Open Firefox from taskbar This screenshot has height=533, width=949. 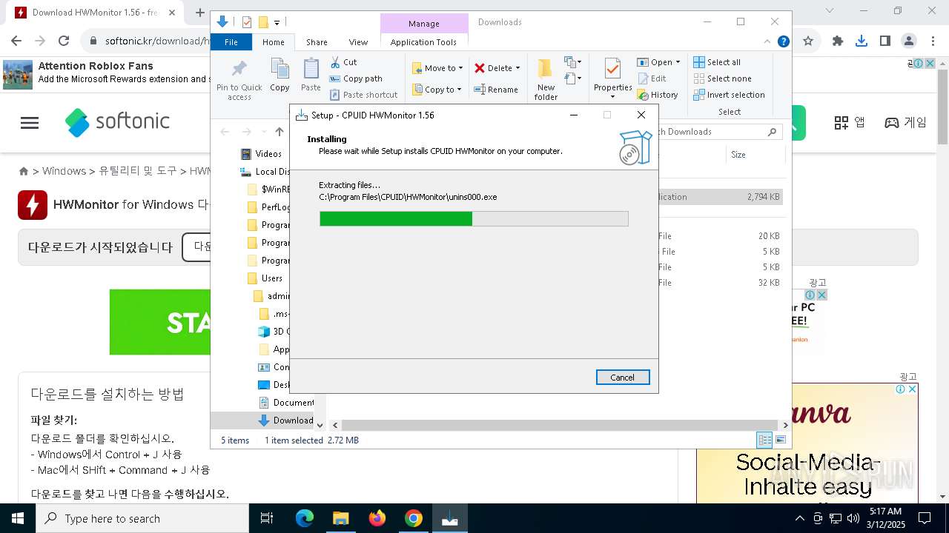[x=377, y=518]
